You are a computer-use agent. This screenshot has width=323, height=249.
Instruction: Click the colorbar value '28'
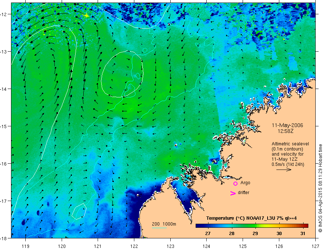click(232, 233)
